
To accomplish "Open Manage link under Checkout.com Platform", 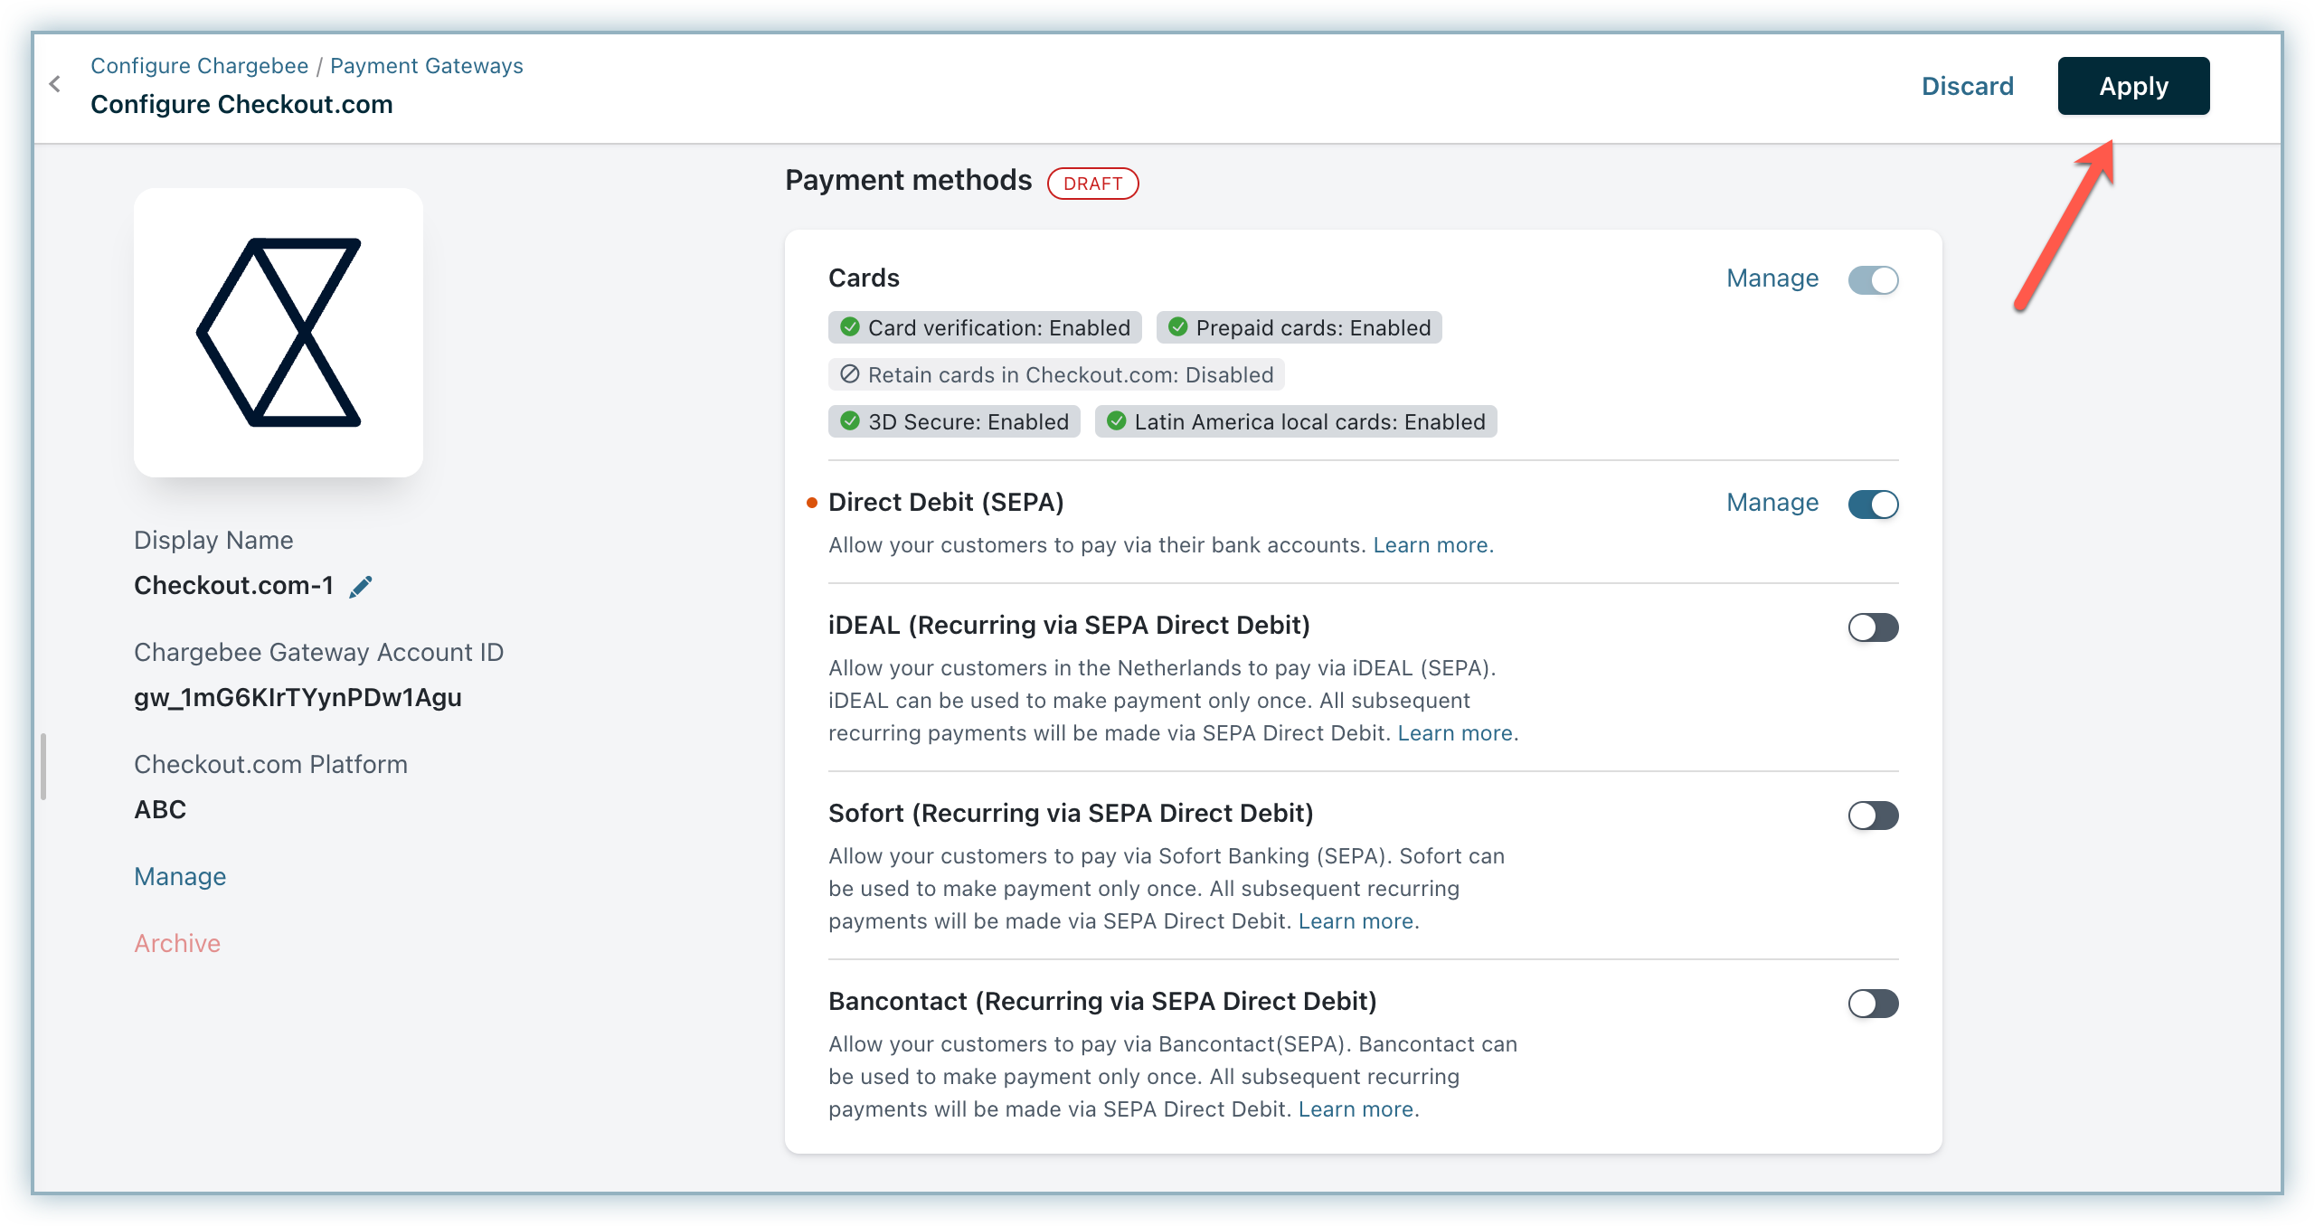I will [180, 876].
